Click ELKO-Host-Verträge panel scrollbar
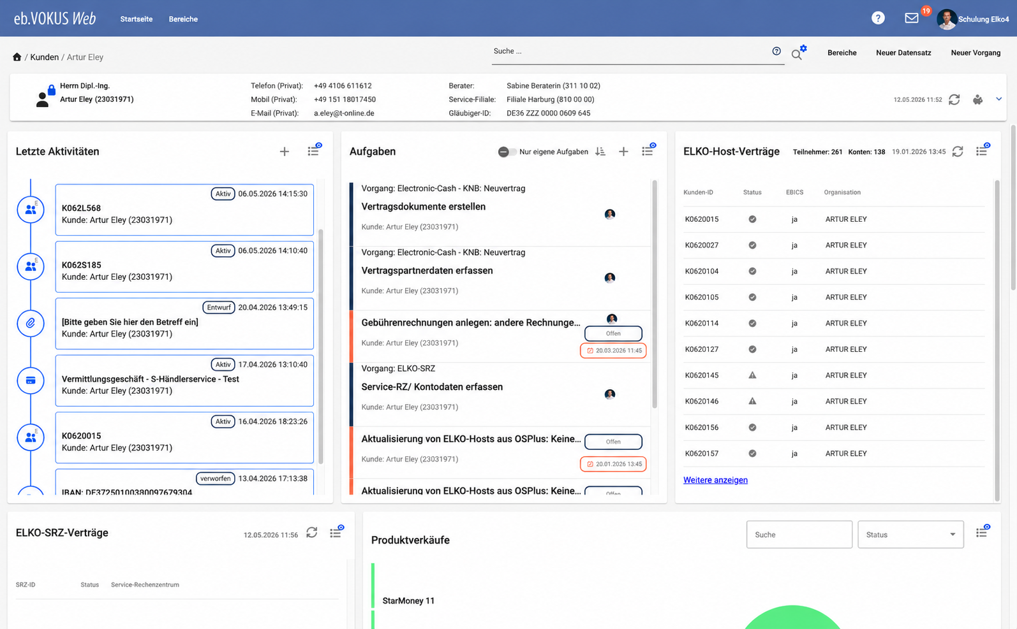Image resolution: width=1017 pixels, height=629 pixels. click(997, 340)
